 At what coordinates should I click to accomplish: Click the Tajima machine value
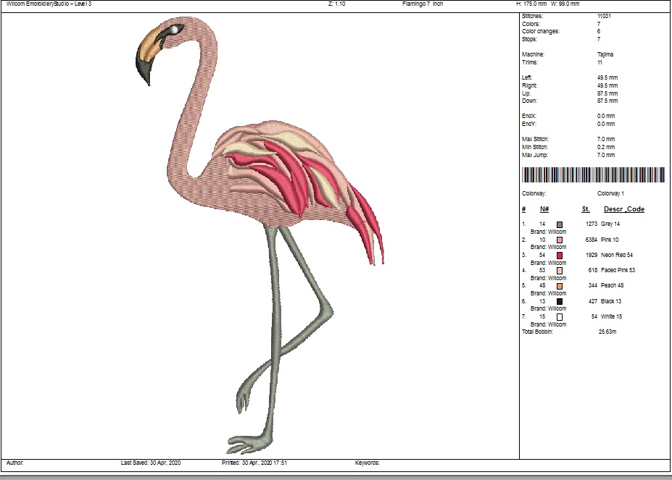coord(605,54)
